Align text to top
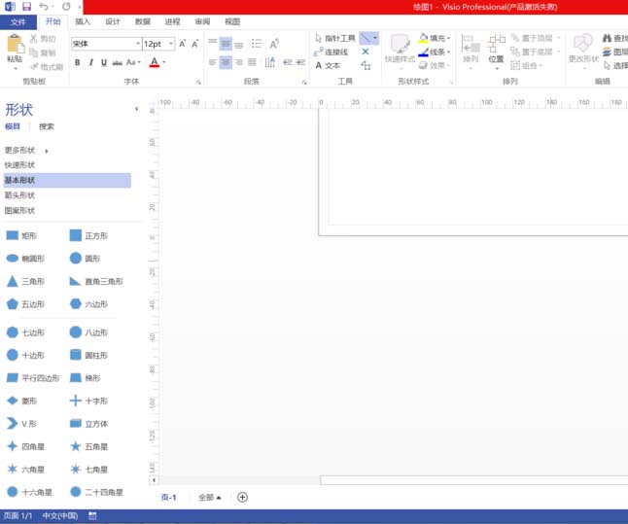Viewport: 628px width, 524px height. (213, 44)
